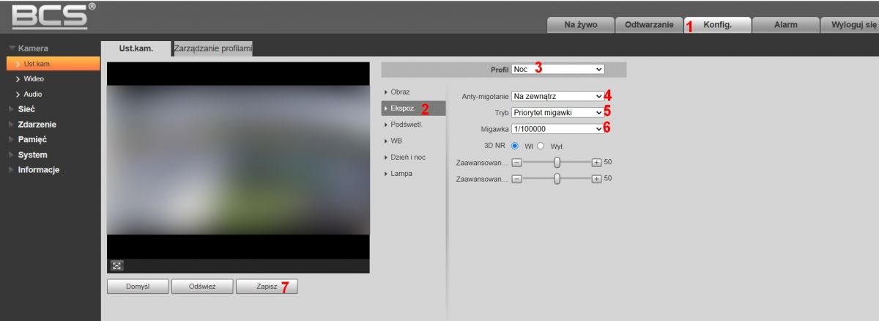Click second Zaawansowan slider handle
This screenshot has height=321, width=879.
coord(557,178)
